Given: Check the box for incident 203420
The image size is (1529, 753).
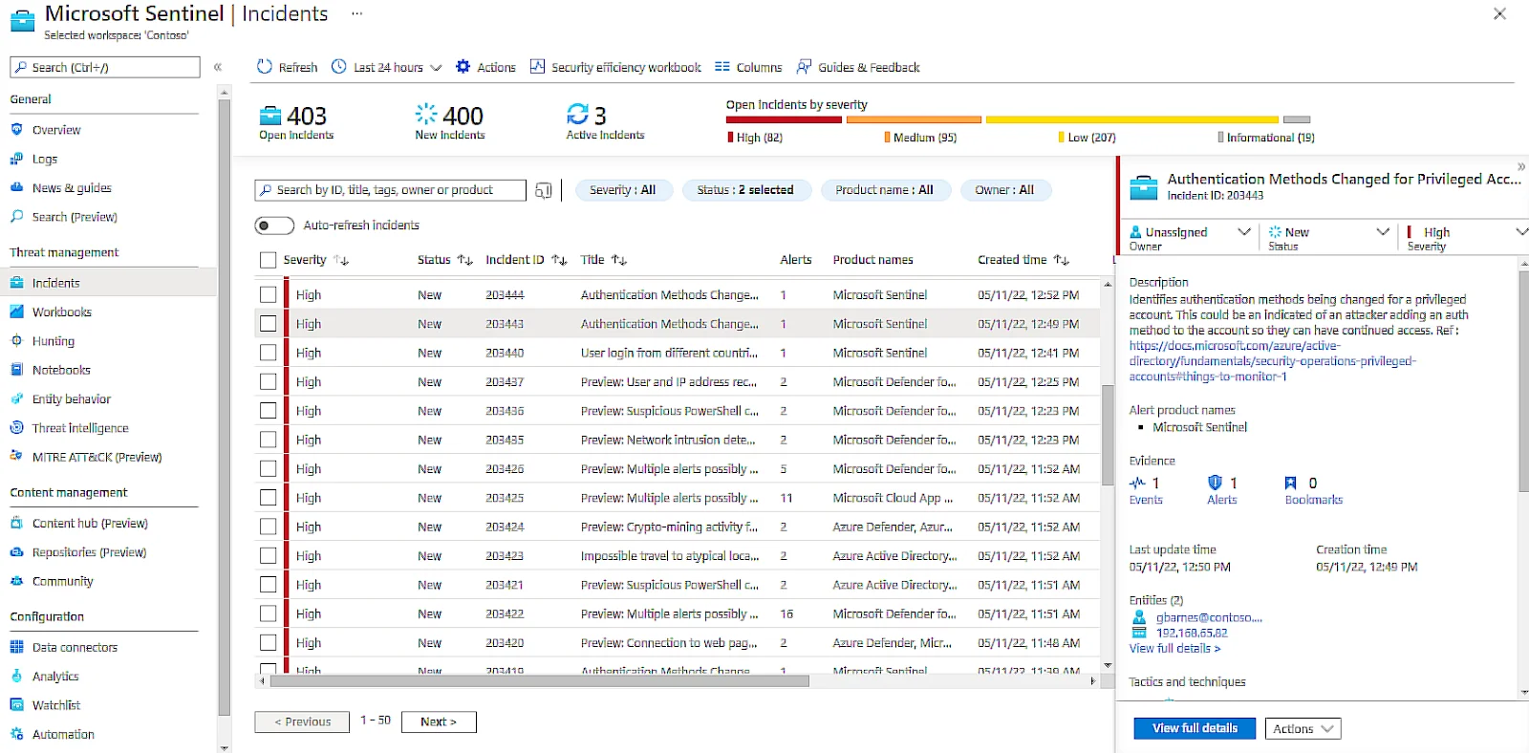Looking at the screenshot, I should pos(268,642).
